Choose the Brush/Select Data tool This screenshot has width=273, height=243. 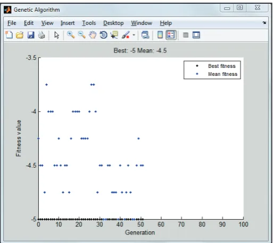[x=126, y=35]
